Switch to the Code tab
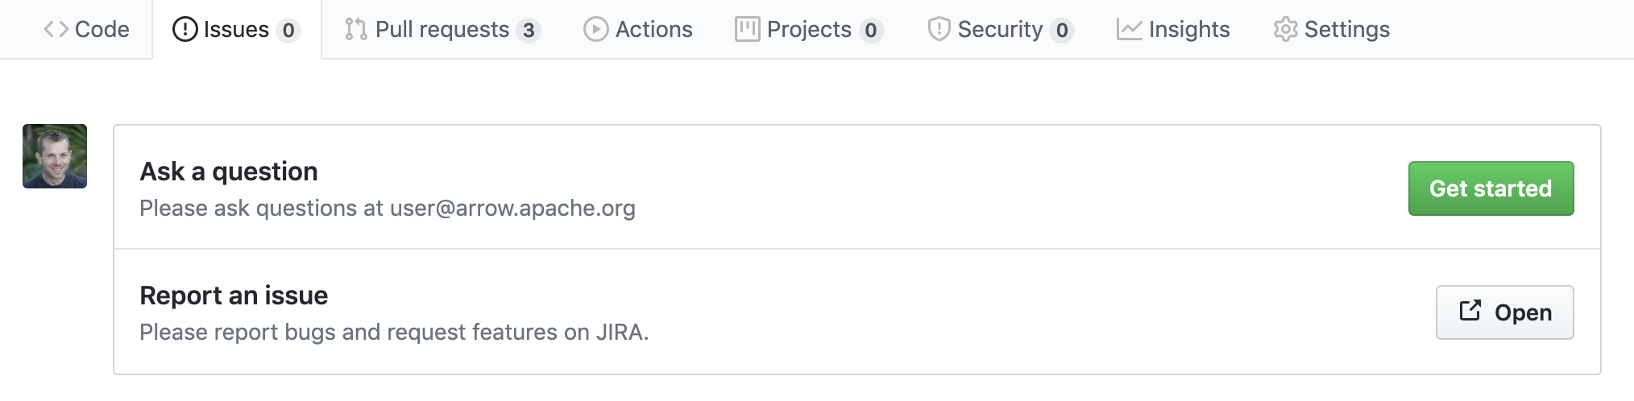This screenshot has width=1634, height=401. pos(86,30)
